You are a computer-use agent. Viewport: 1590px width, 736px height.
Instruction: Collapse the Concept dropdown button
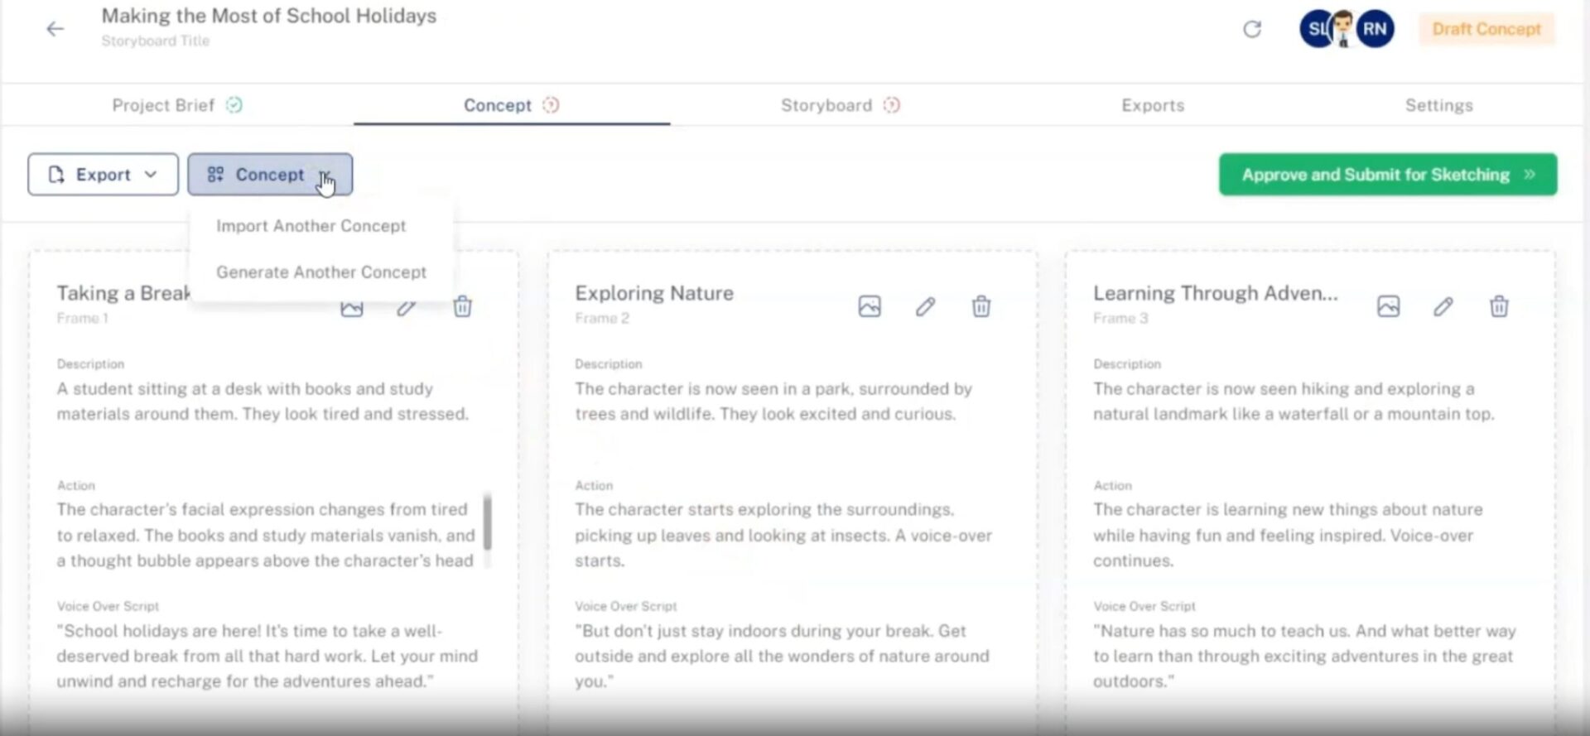coord(270,175)
